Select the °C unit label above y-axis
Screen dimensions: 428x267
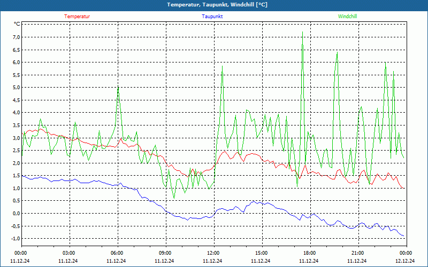pos(17,24)
